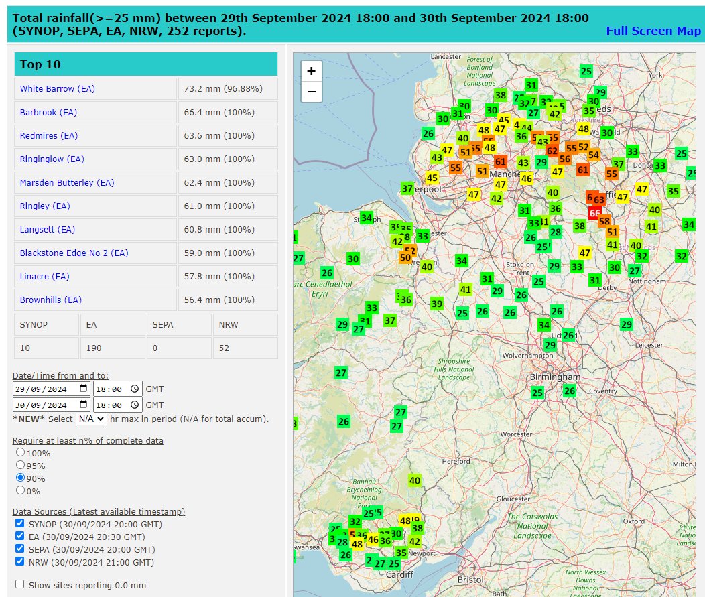The width and height of the screenshot is (705, 597).
Task: Open calendar picker for the 30/09/2024 date
Action: [x=83, y=405]
